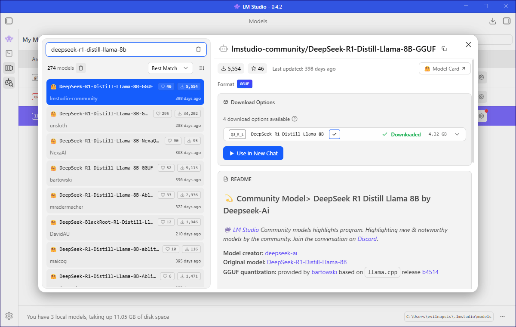
Task: Open the Chat view from the sidebar mascot icon
Action: (x=9, y=39)
